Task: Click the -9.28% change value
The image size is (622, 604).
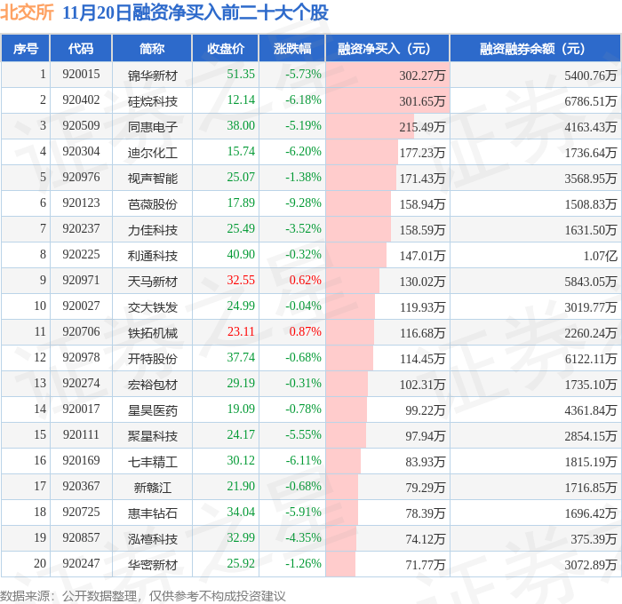Action: tap(303, 203)
